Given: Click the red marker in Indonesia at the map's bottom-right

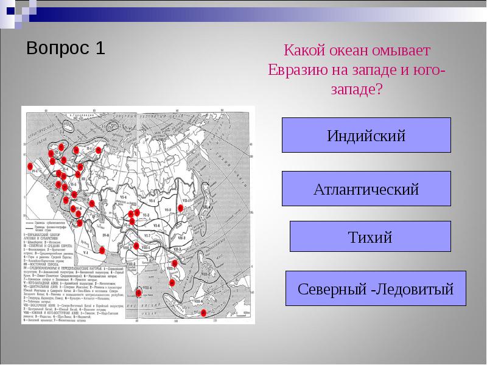Looking at the screenshot, I should 203,312.
